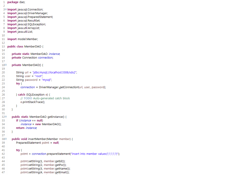This screenshot has width=250, height=175.
Task: Collapse the import block fold marker at line 3
Action: pos(6,9)
